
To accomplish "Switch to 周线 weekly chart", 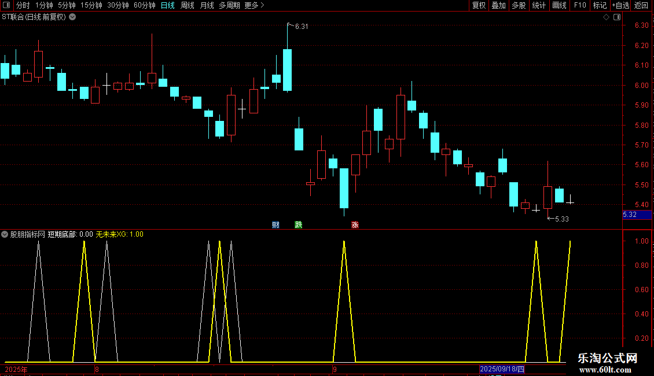I will pos(188,5).
